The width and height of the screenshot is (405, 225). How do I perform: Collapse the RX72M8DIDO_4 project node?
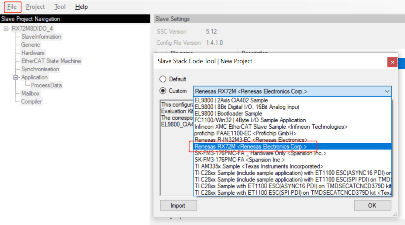coord(5,28)
